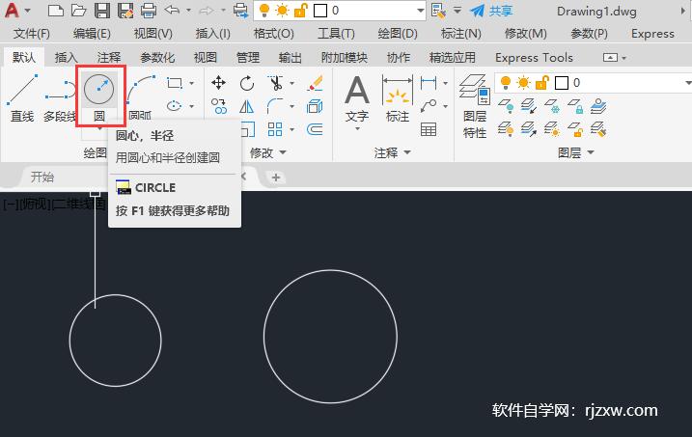The width and height of the screenshot is (692, 437).
Task: Click the Save As icon
Action: [125, 11]
